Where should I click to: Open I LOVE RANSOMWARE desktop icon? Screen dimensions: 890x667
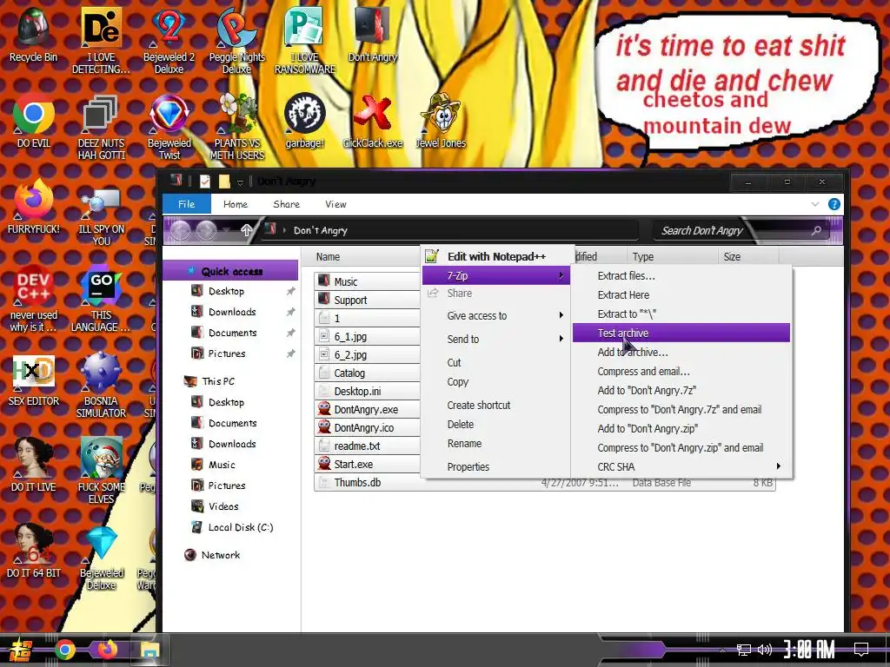click(305, 41)
